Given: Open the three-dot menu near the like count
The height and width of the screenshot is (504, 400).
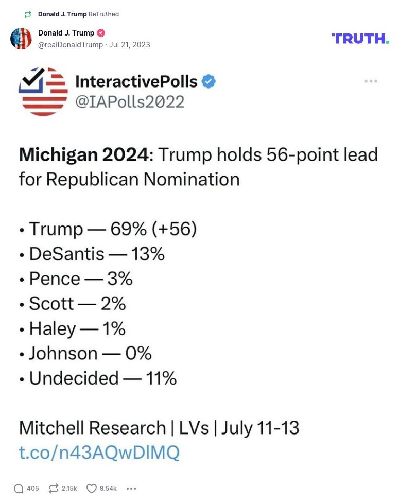Looking at the screenshot, I should 131,488.
